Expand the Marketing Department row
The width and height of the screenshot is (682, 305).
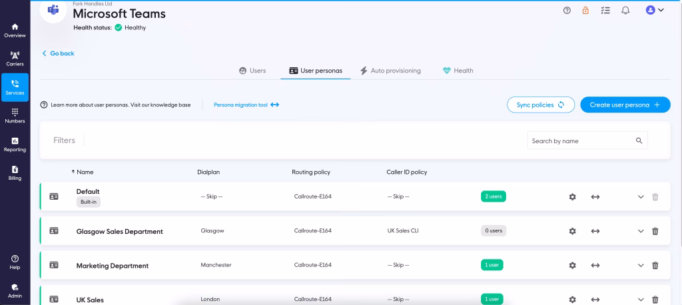(641, 265)
